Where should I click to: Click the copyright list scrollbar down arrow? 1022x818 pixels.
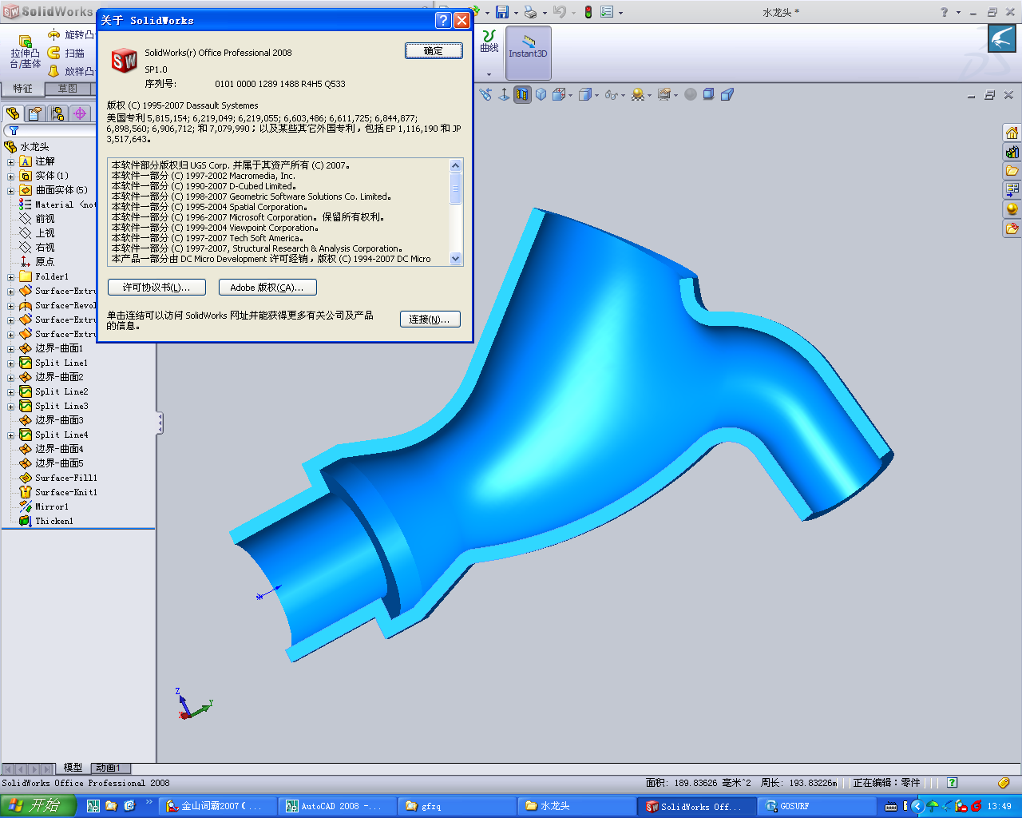456,258
